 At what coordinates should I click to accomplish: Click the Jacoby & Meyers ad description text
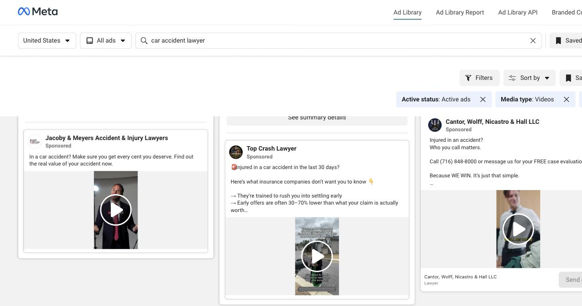click(112, 160)
